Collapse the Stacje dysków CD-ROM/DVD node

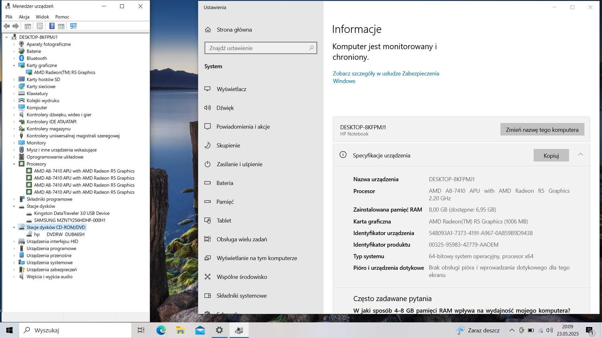coord(14,227)
